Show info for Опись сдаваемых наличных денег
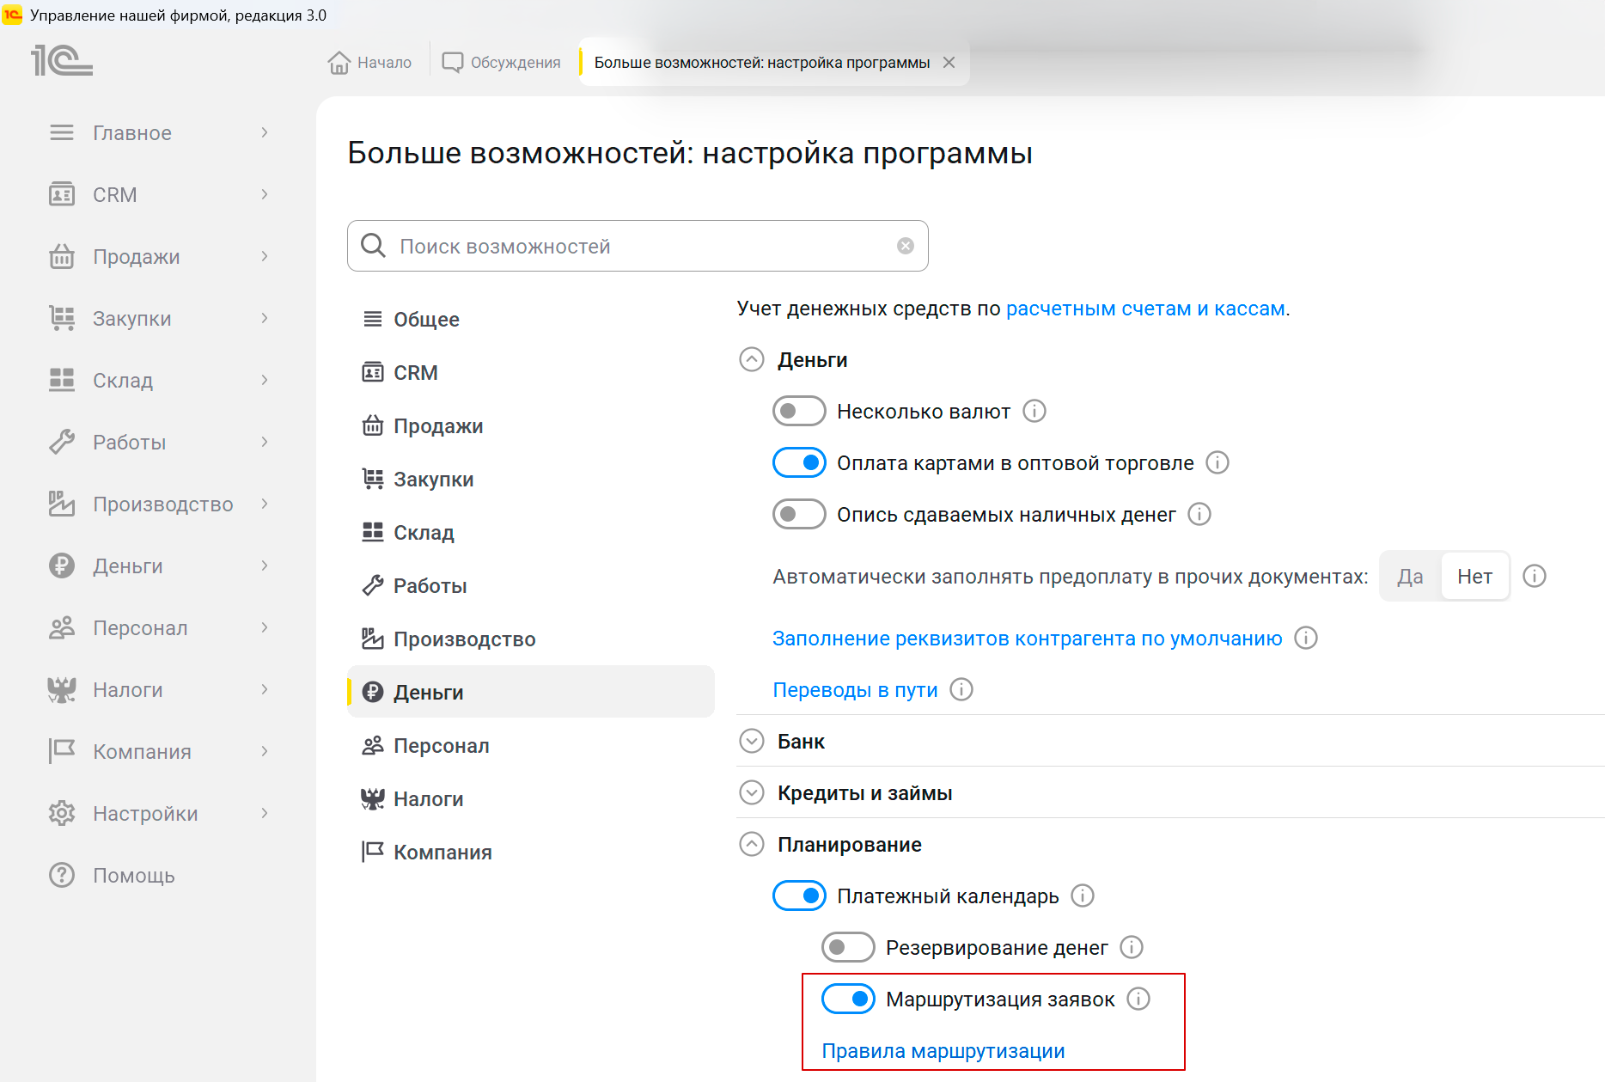The image size is (1605, 1082). [1199, 514]
